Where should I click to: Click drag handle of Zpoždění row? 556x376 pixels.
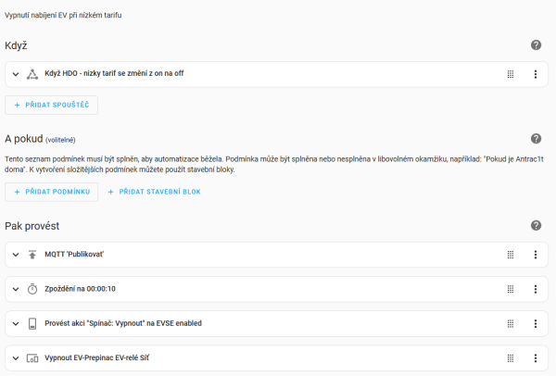click(x=511, y=289)
